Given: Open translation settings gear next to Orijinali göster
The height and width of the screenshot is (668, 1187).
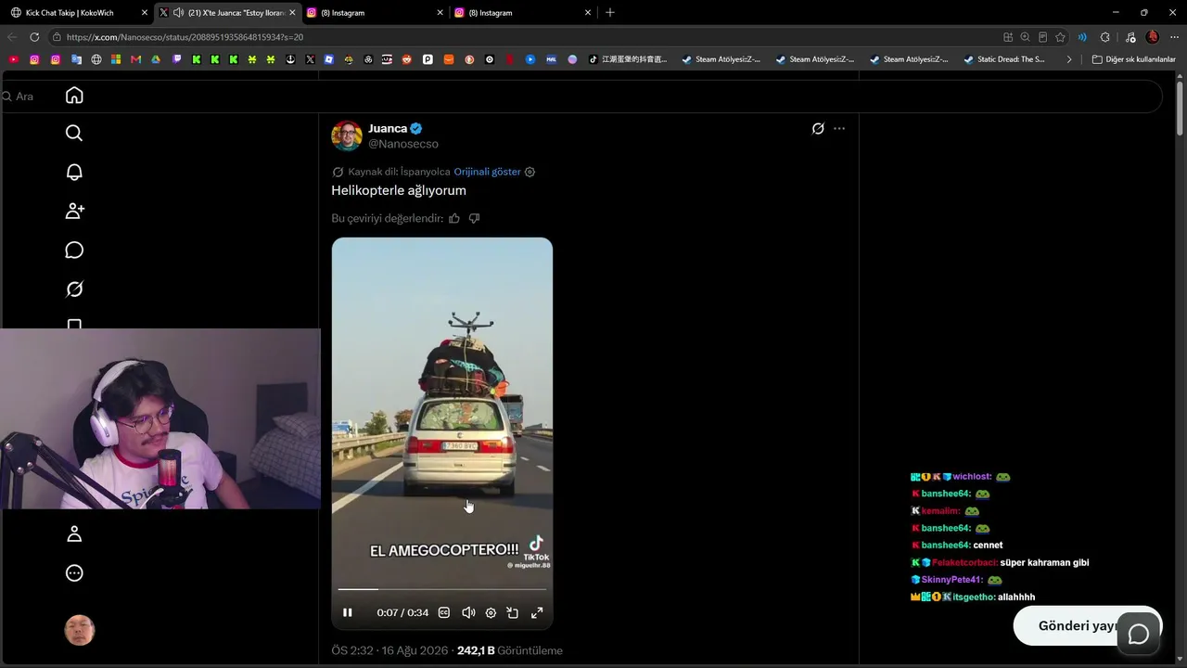Looking at the screenshot, I should click(530, 172).
